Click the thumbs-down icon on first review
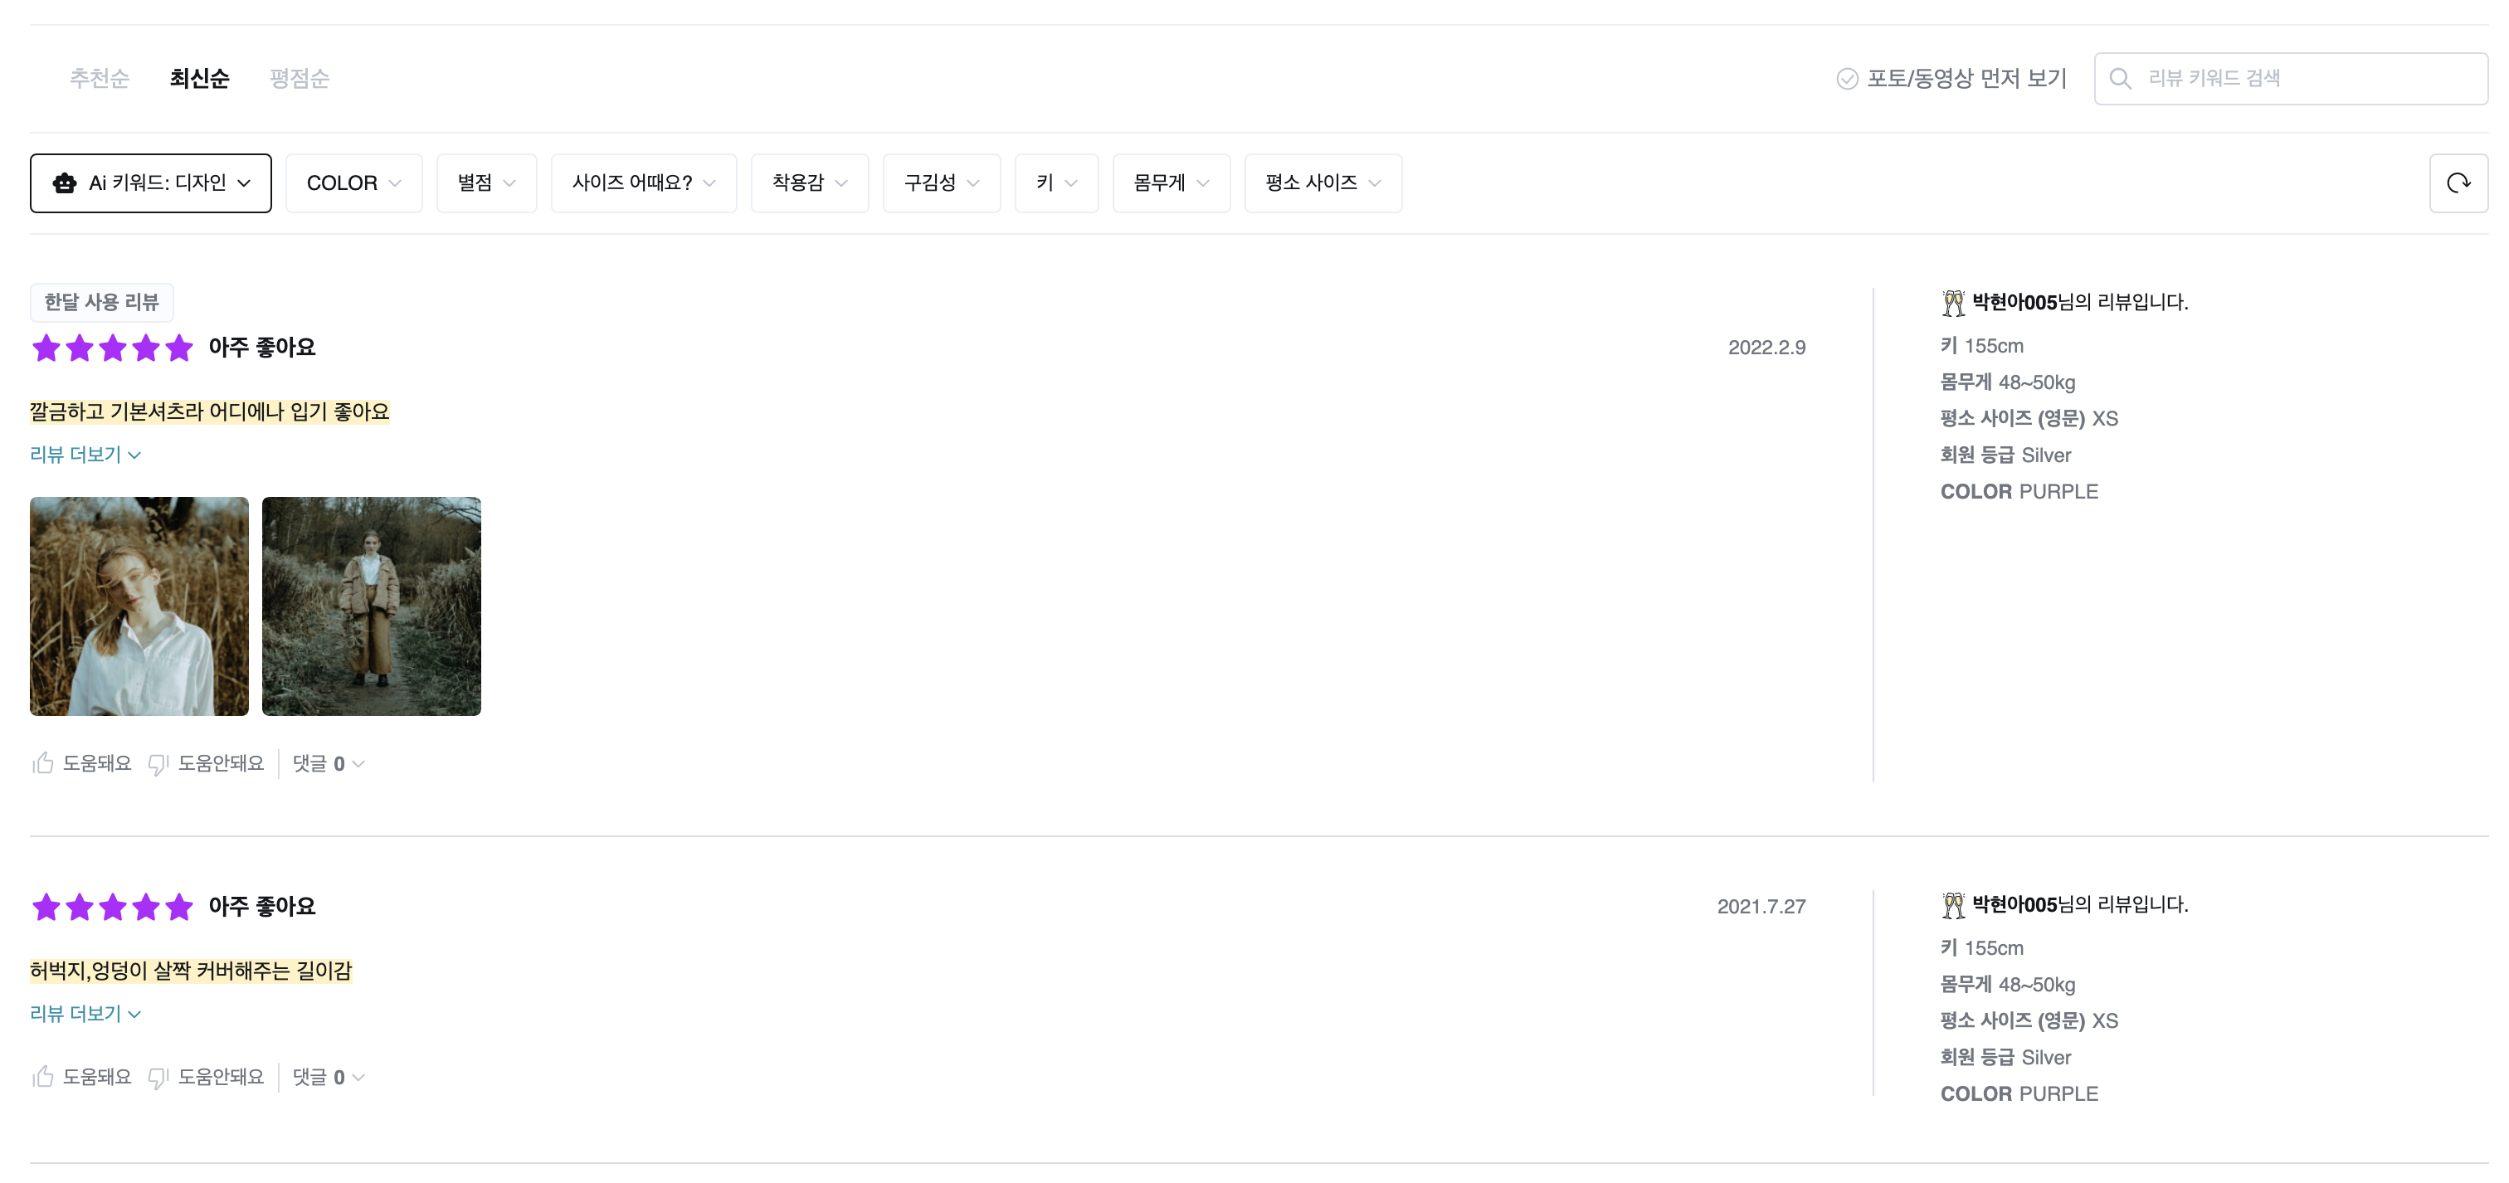The image size is (2509, 1183). (x=158, y=763)
